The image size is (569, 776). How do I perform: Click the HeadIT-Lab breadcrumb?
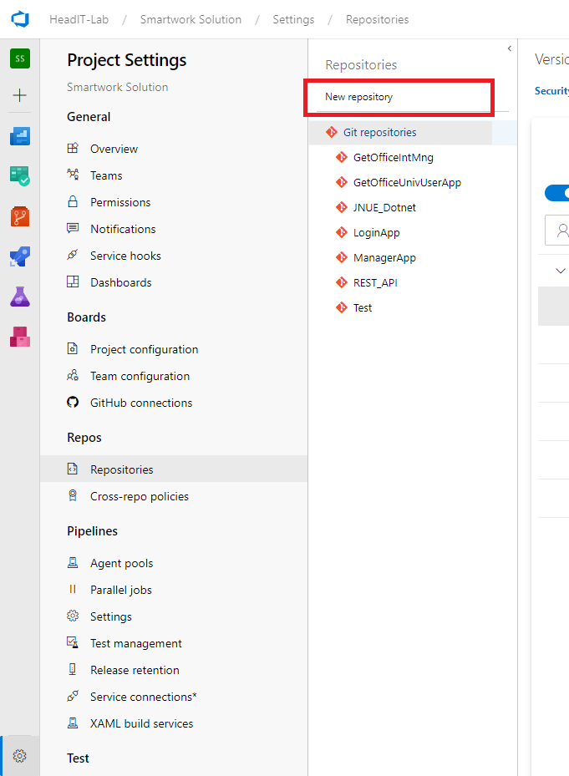point(79,19)
